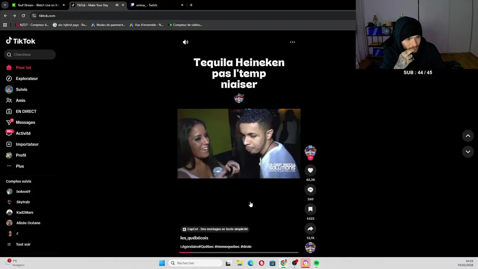Open followed account Kad2Mars
478x269 pixels.
coord(20,213)
